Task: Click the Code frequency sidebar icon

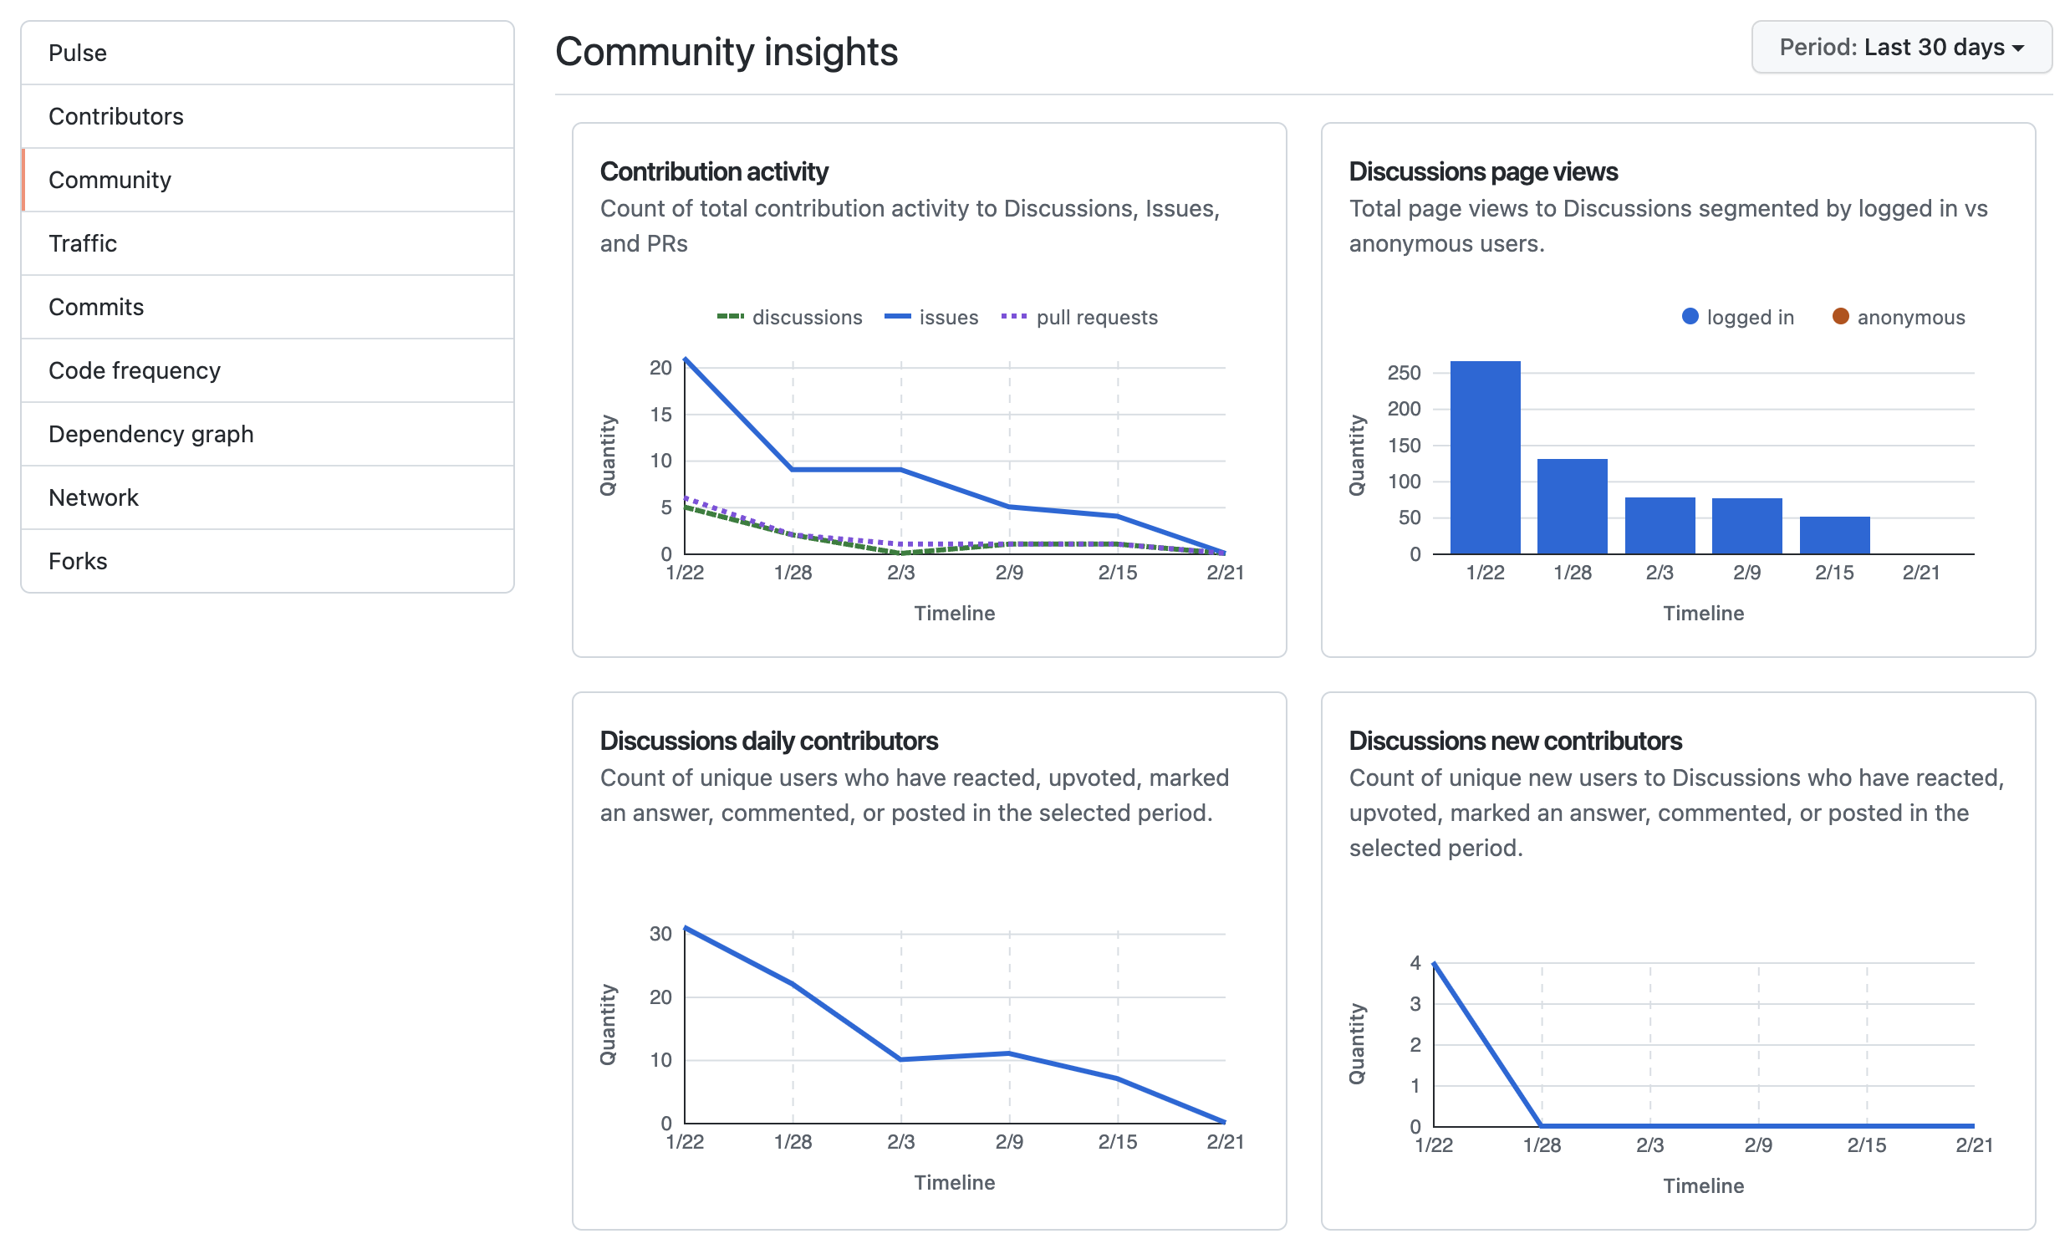Action: (x=136, y=370)
